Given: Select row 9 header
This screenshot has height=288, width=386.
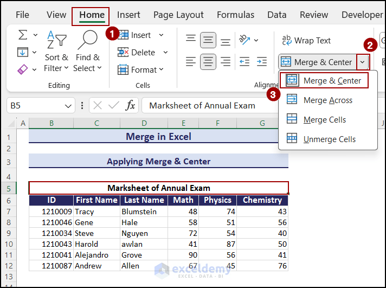Looking at the screenshot, I should (x=9, y=233).
